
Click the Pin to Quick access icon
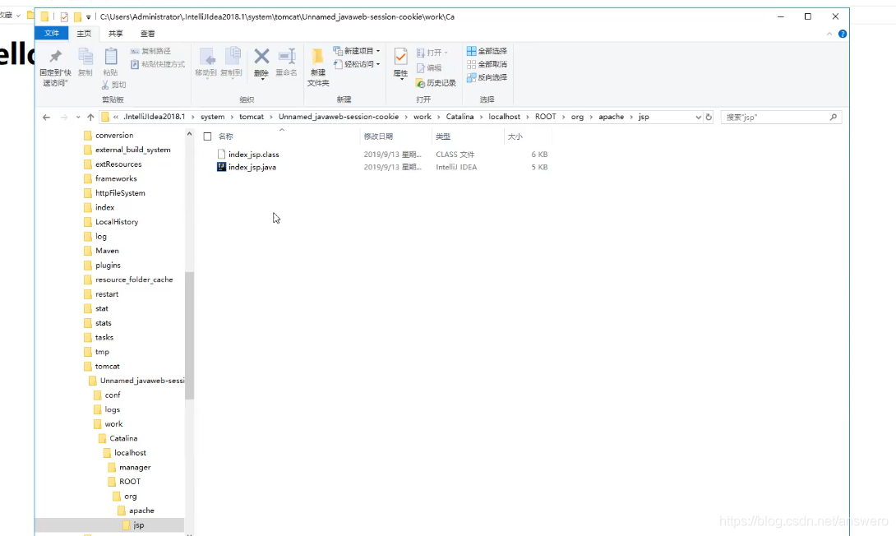pos(55,57)
